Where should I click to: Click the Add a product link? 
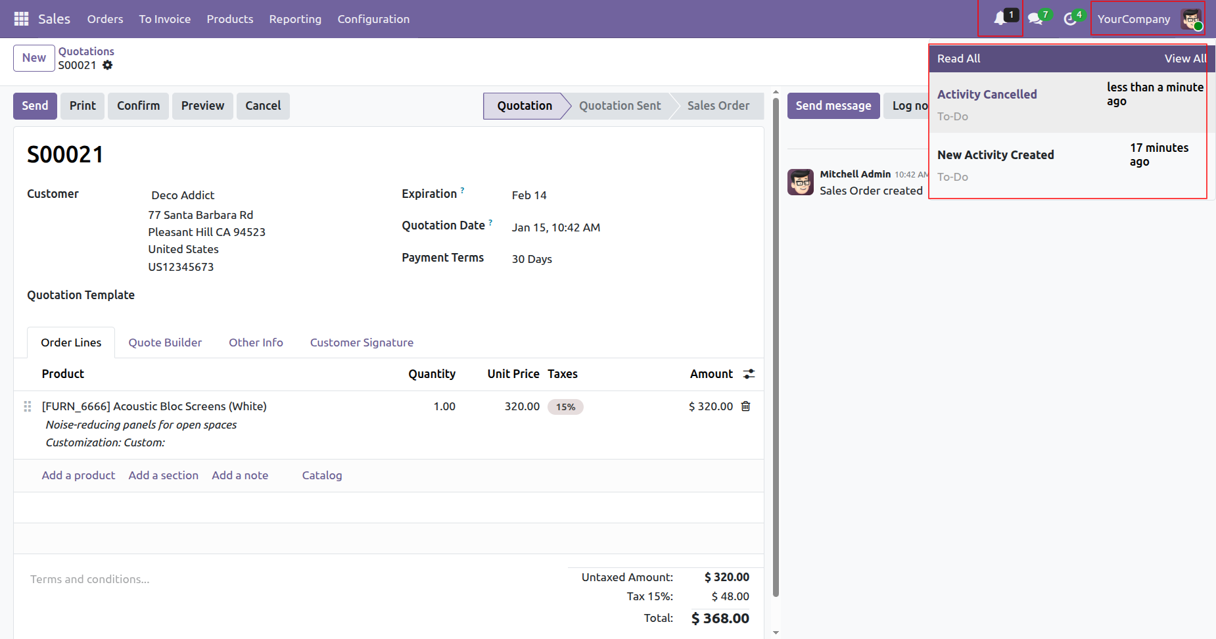[78, 475]
